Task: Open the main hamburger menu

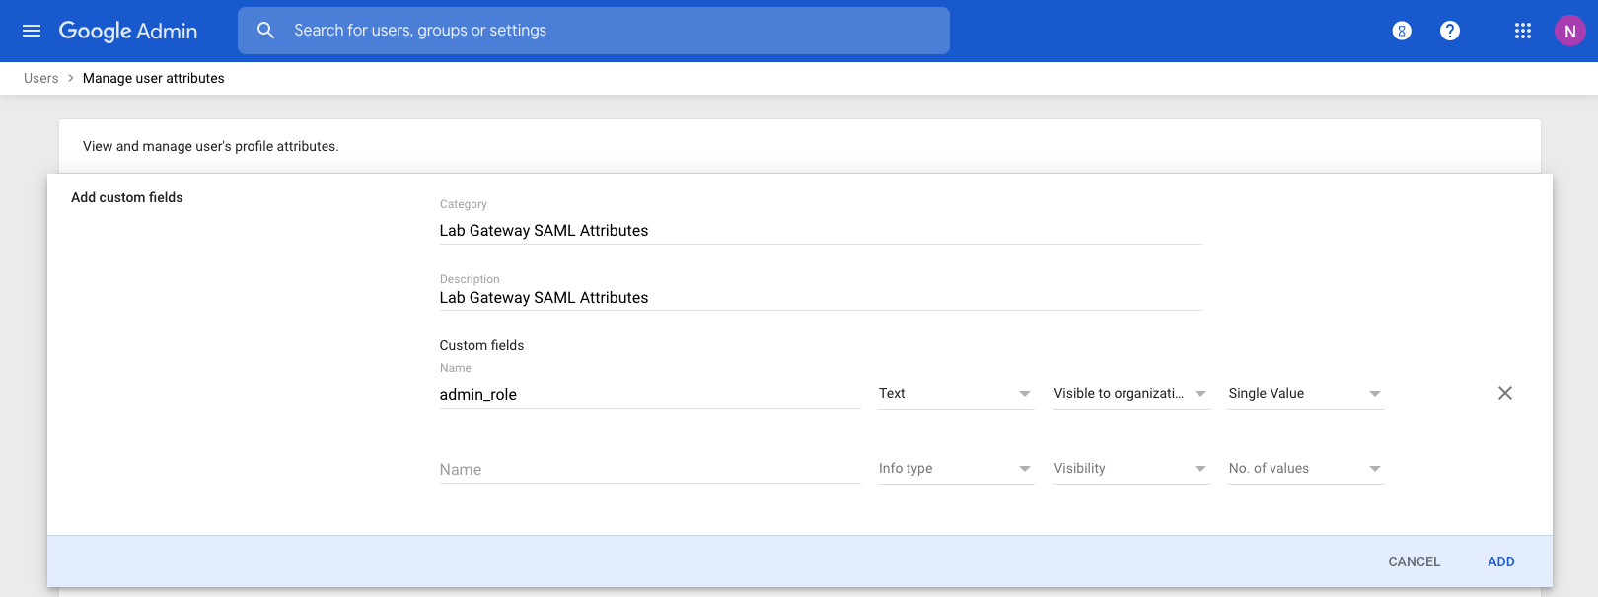Action: pyautogui.click(x=32, y=31)
